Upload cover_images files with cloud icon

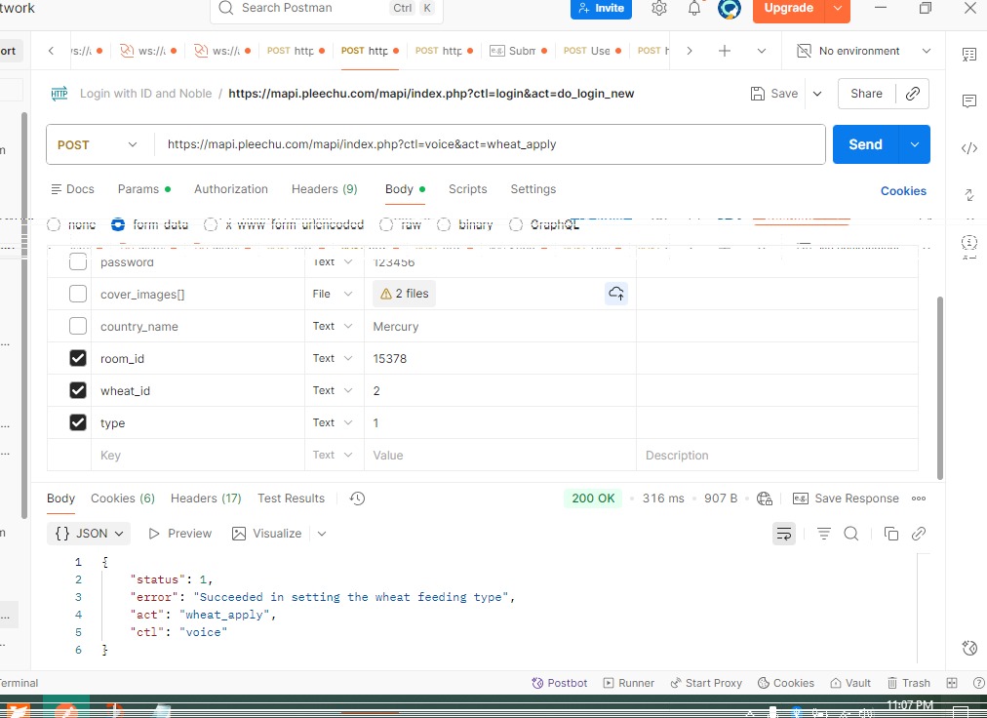(615, 294)
